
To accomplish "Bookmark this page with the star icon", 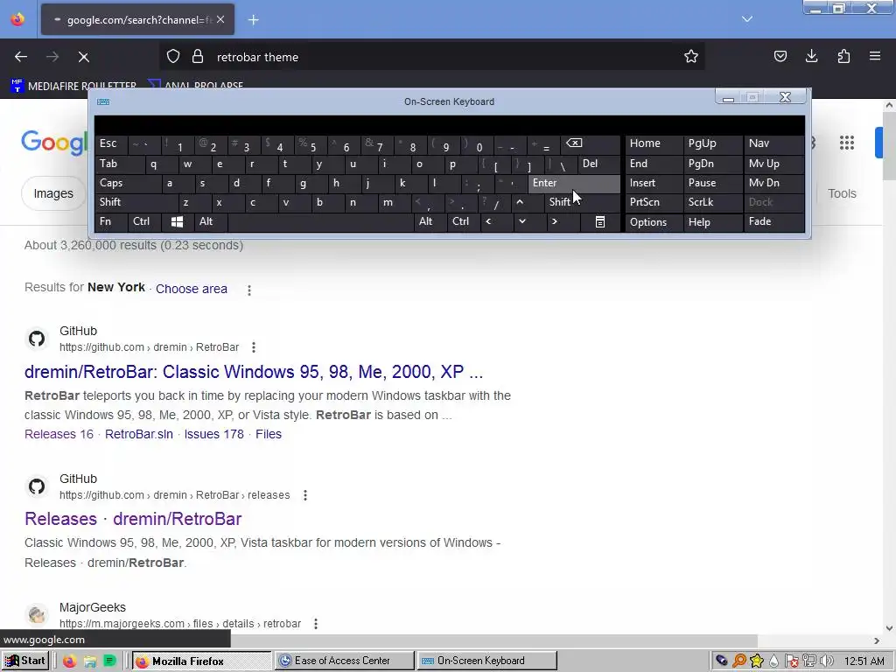I will click(x=691, y=57).
